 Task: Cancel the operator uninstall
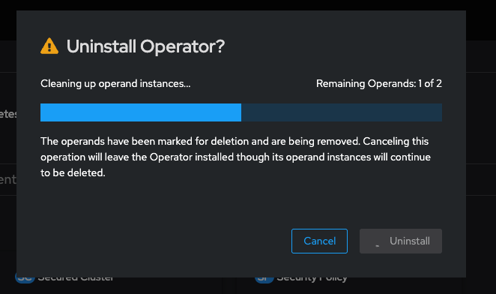click(319, 241)
